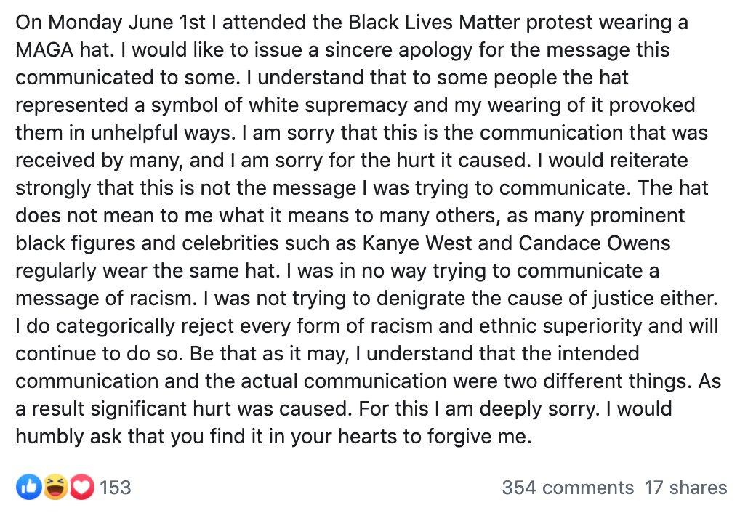The height and width of the screenshot is (513, 740).
Task: Click the words "white supremacy" in post text
Action: point(328,105)
